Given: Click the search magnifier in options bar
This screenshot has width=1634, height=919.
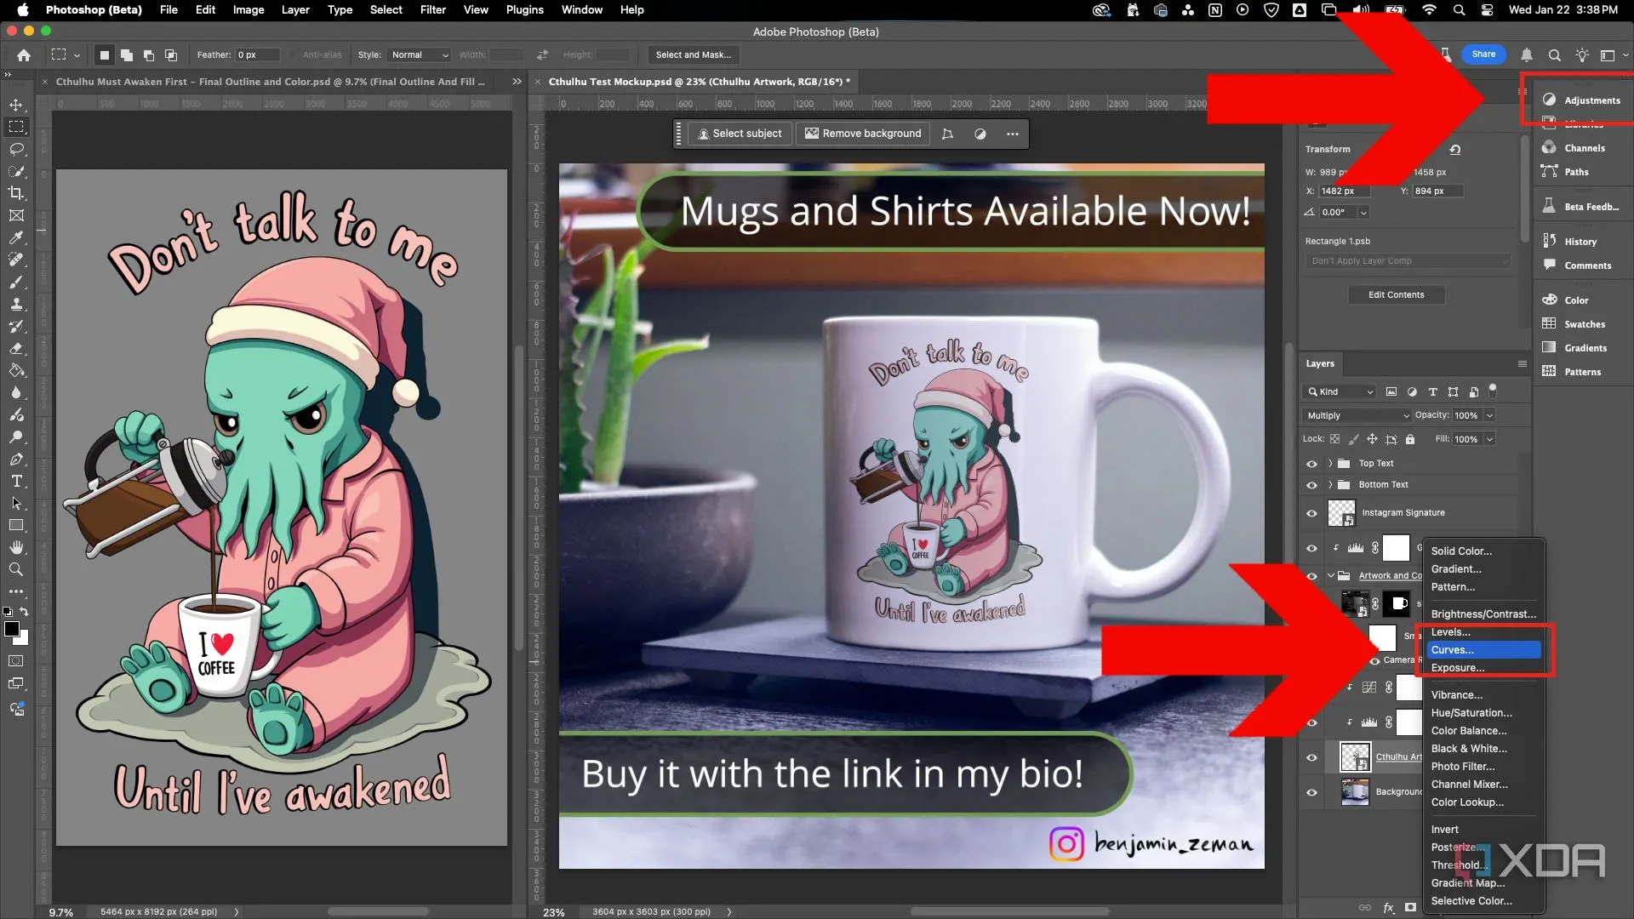Looking at the screenshot, I should (1554, 54).
